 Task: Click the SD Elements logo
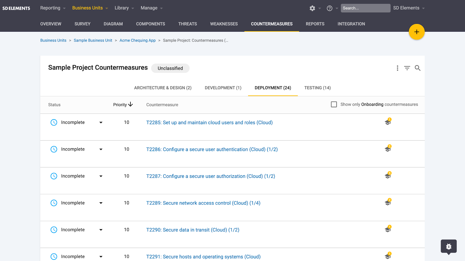[16, 8]
